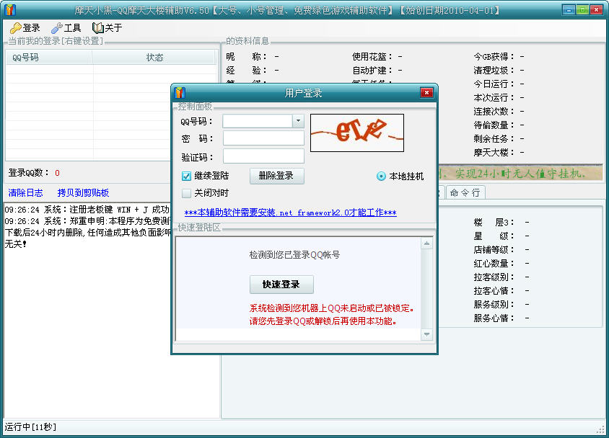This screenshot has height=438, width=609.
Task: Click the 拷贝到剪贴板 link
Action: tap(83, 192)
